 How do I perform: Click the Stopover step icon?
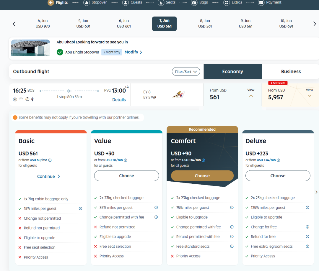[87, 3]
